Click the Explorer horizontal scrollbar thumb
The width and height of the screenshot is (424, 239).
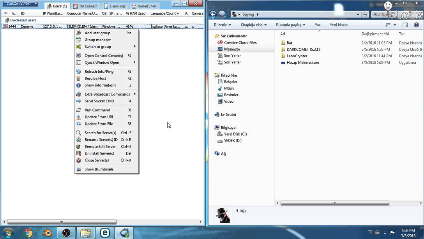[335, 203]
